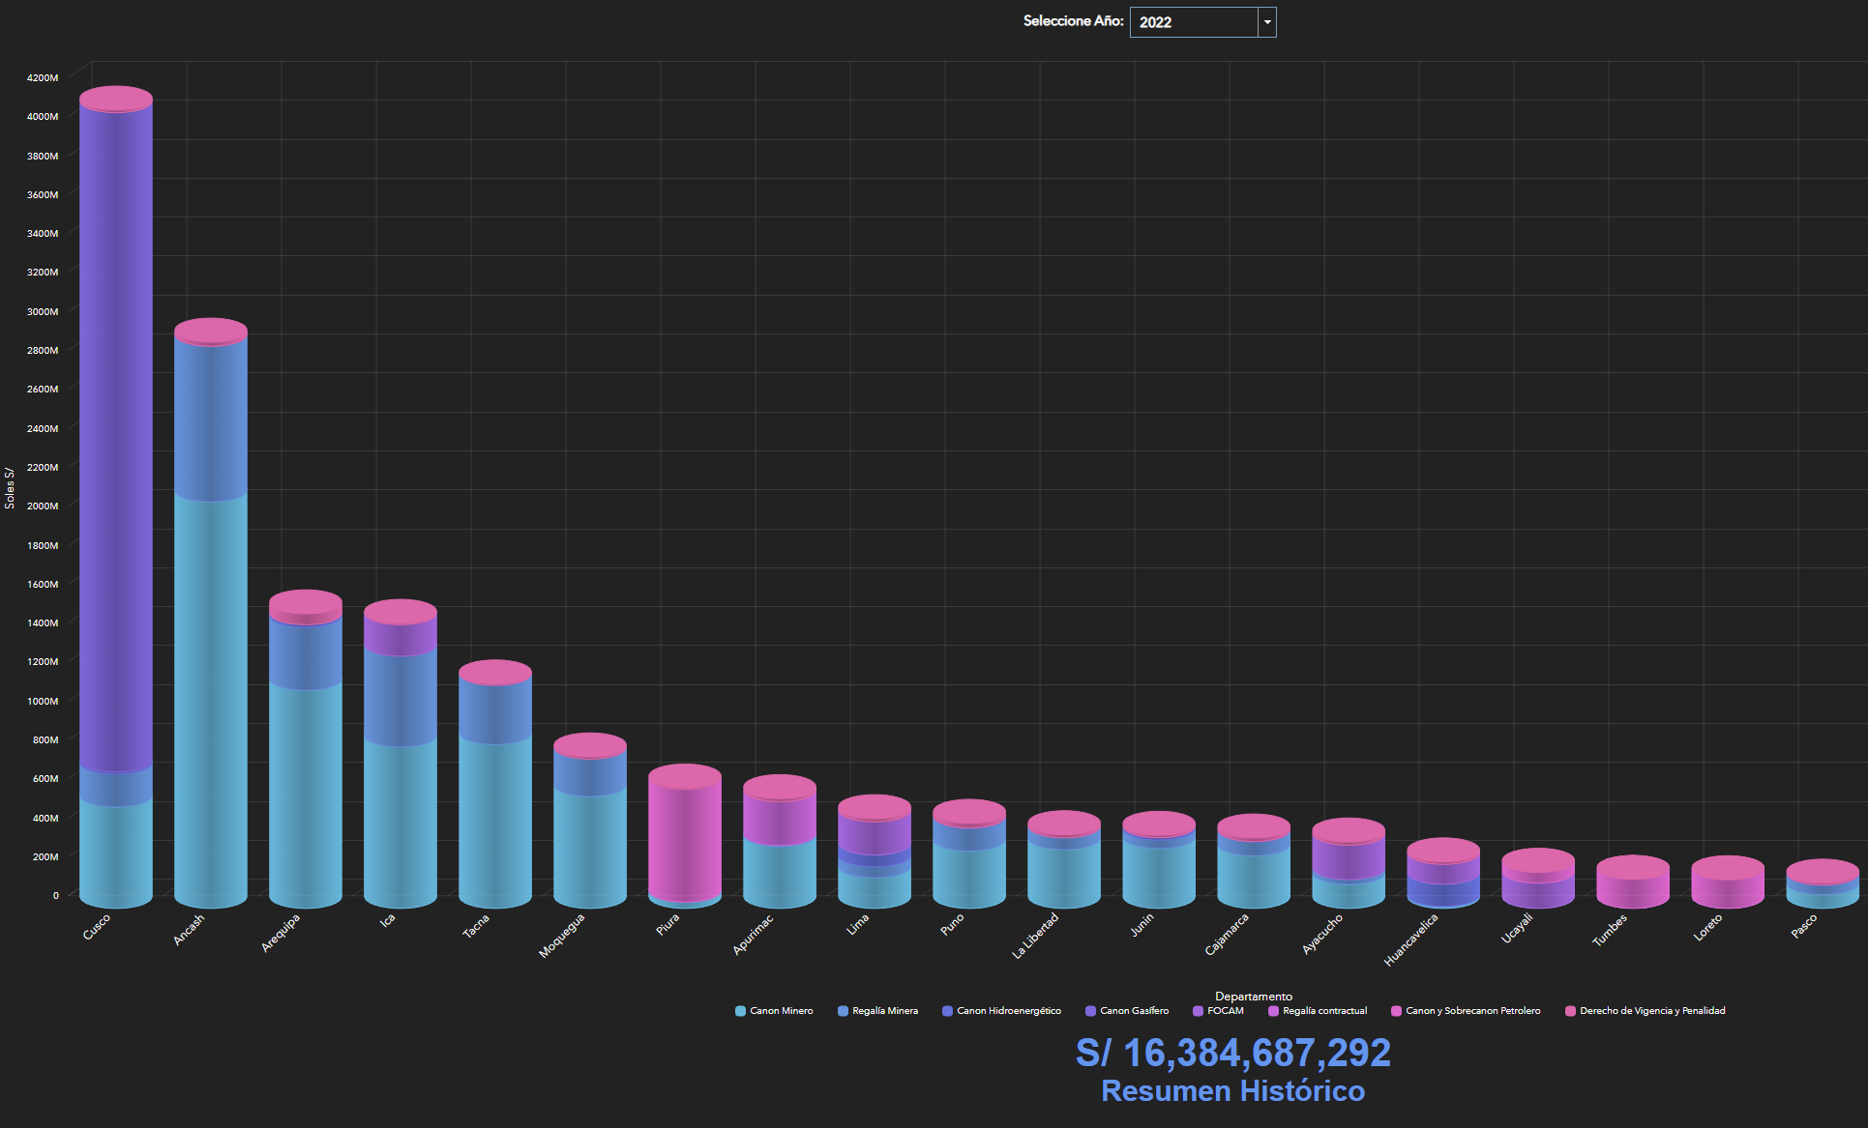Click the Ancash axis label
The height and width of the screenshot is (1128, 1868).
189,930
